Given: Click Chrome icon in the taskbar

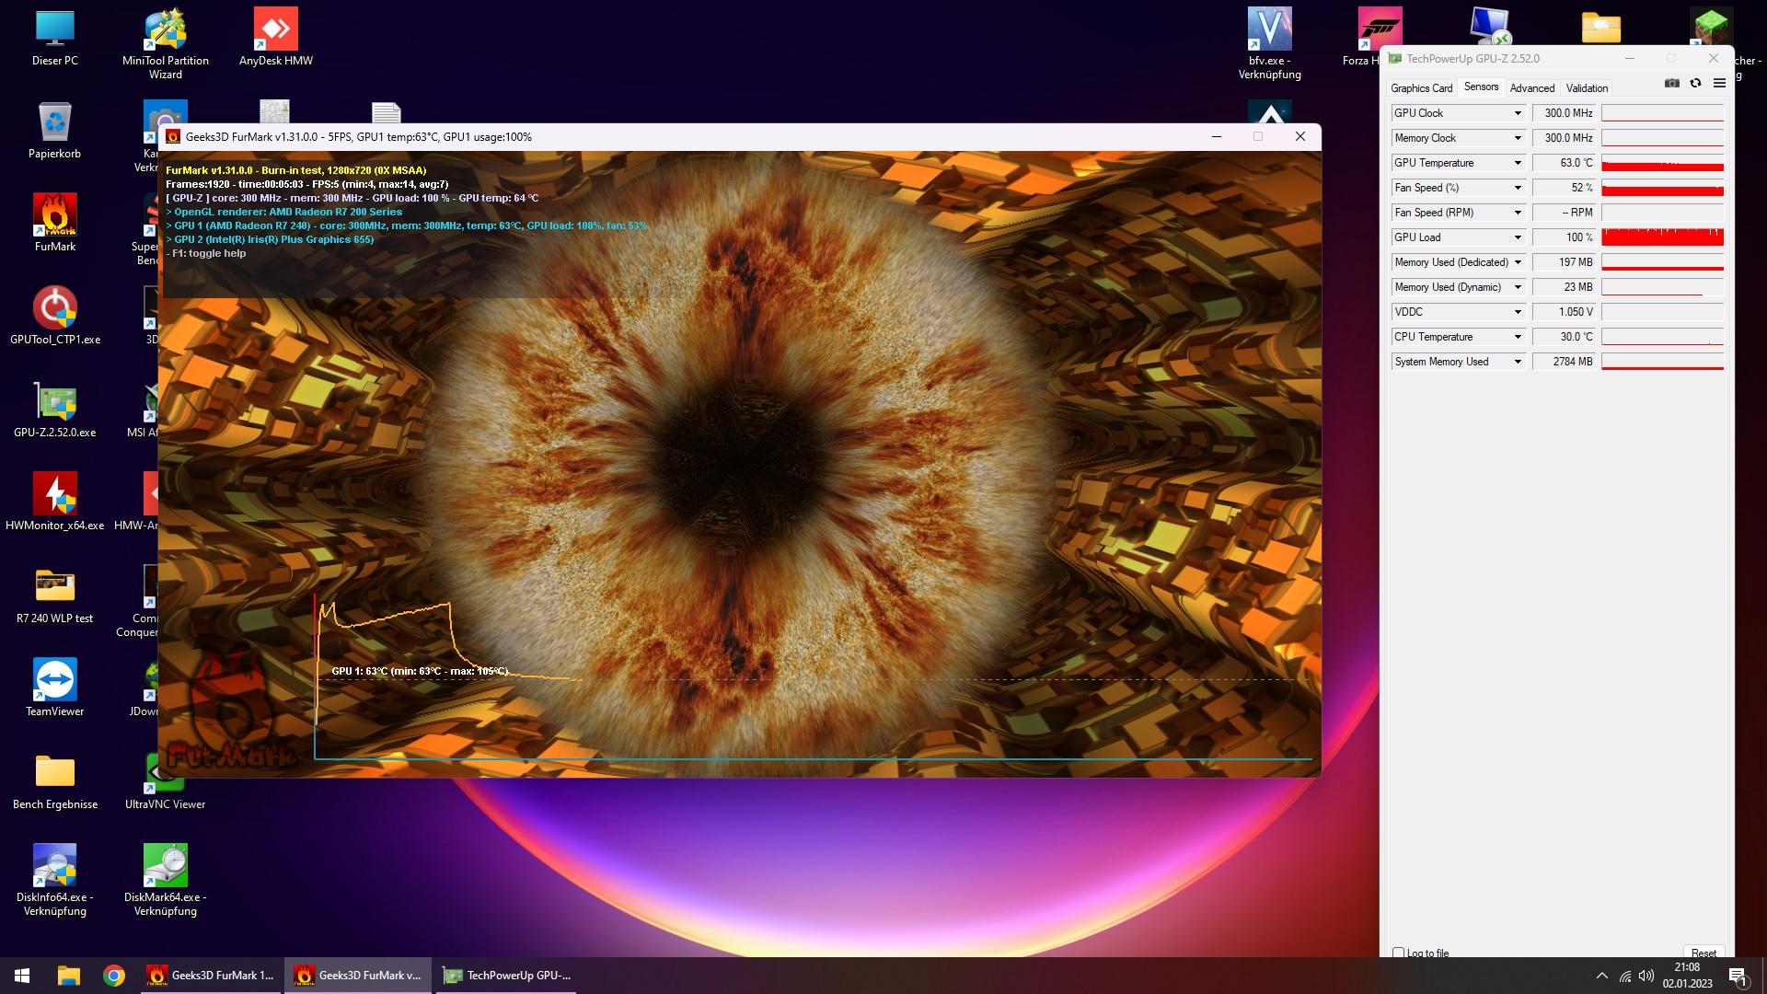Looking at the screenshot, I should (x=114, y=976).
